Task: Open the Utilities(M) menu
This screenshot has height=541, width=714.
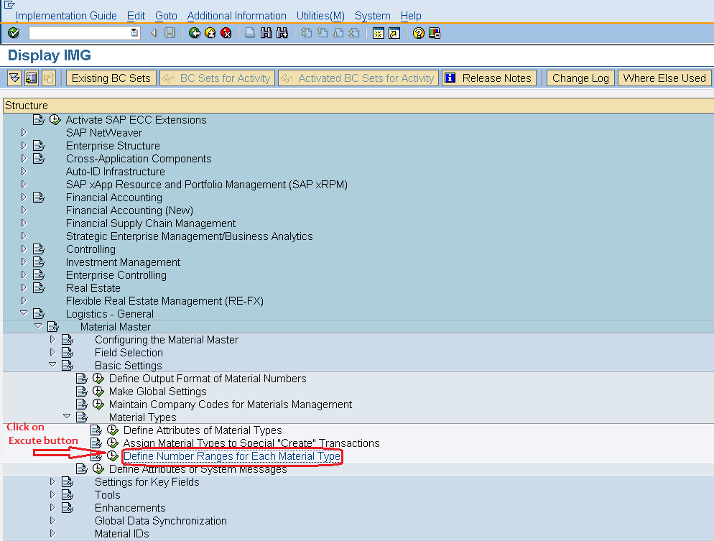Action: point(320,15)
